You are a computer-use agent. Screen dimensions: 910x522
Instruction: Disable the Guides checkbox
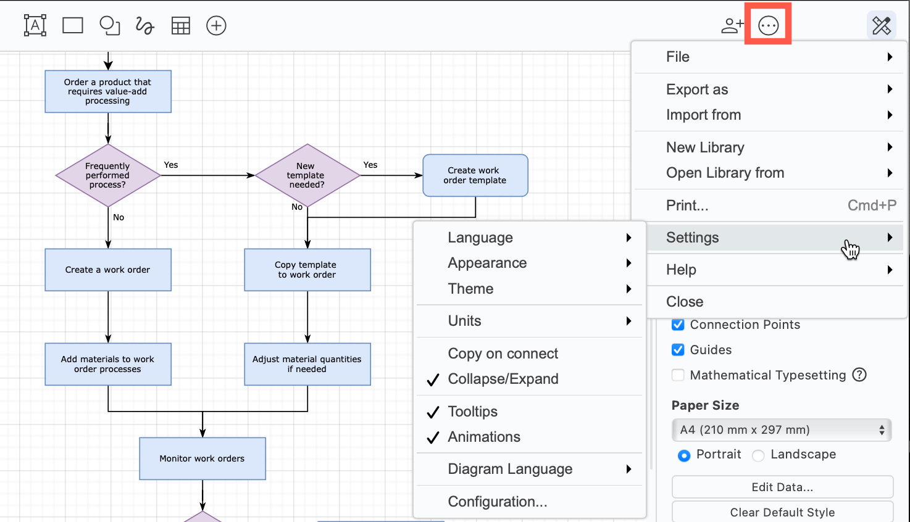(677, 349)
